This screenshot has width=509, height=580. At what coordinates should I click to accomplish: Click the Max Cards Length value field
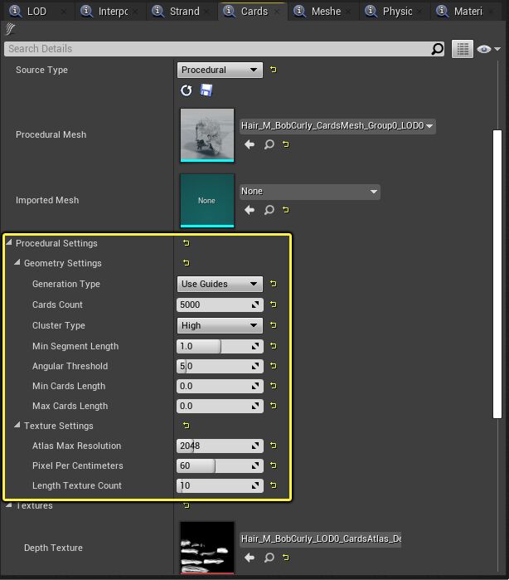pyautogui.click(x=220, y=406)
